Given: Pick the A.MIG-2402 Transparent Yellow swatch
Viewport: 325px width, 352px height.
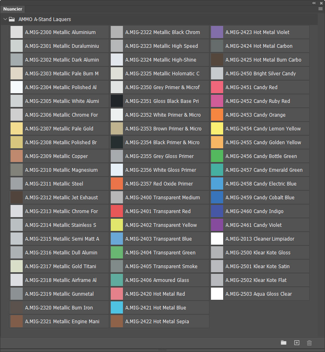Looking at the screenshot, I should point(117,225).
